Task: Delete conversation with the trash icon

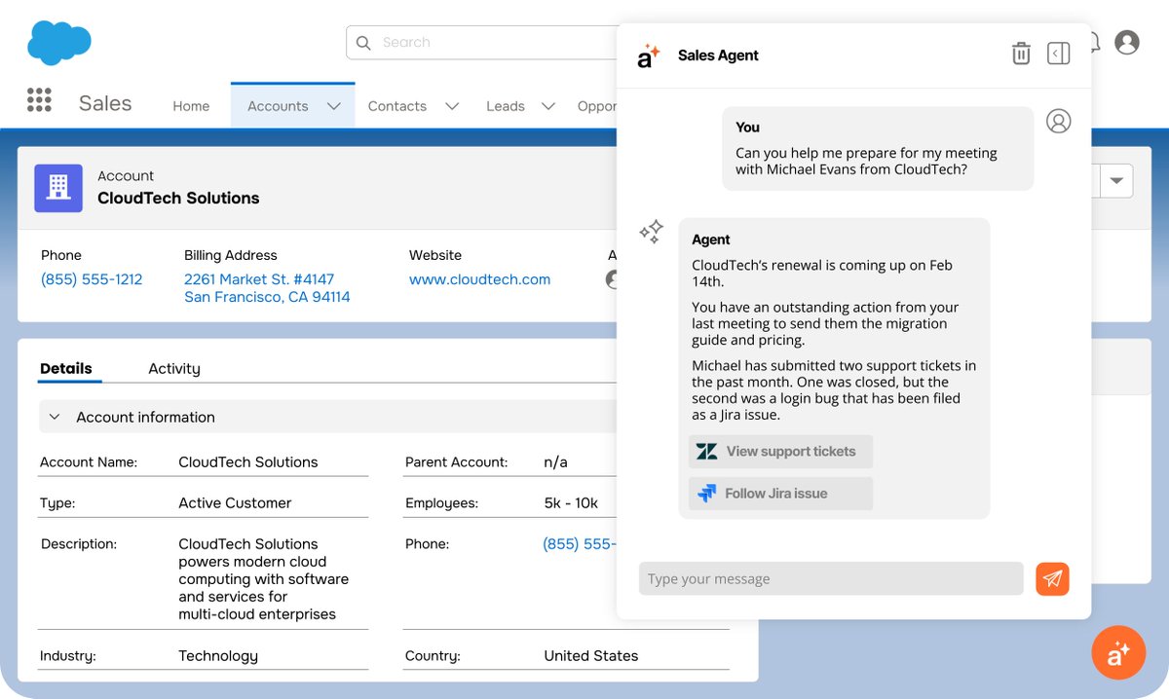Action: tap(1021, 54)
